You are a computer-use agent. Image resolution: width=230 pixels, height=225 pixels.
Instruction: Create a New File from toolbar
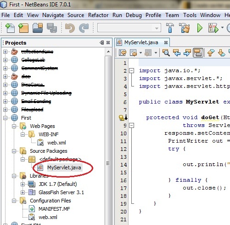pyautogui.click(x=10, y=28)
